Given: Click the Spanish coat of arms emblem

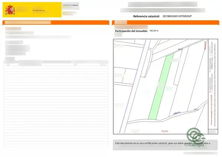Looking at the screenshot, I should tap(10, 10).
